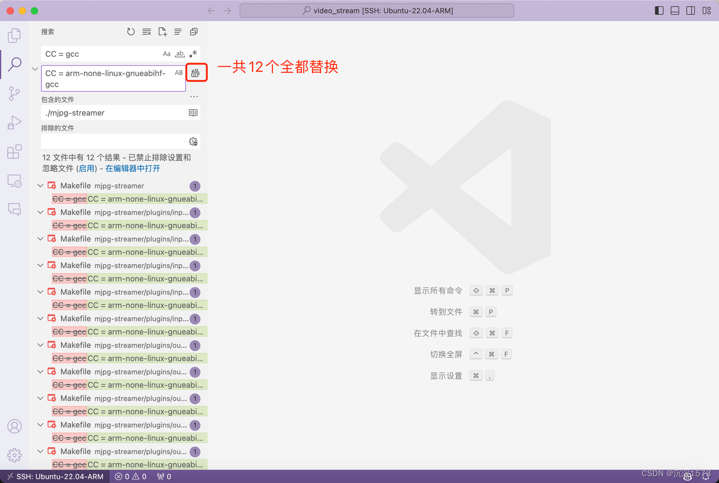Collapse the first Makefile mjpg-streamer result
The image size is (719, 483).
coord(40,186)
